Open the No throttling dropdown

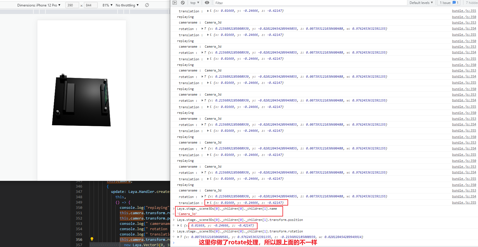(127, 5)
